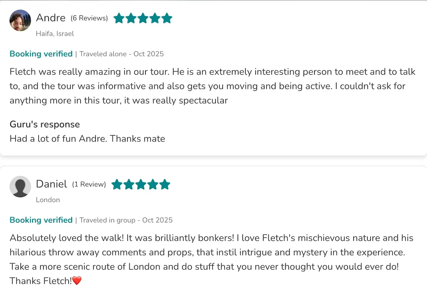
Task: Click Andre's "(6 Reviews)" count
Action: (89, 18)
